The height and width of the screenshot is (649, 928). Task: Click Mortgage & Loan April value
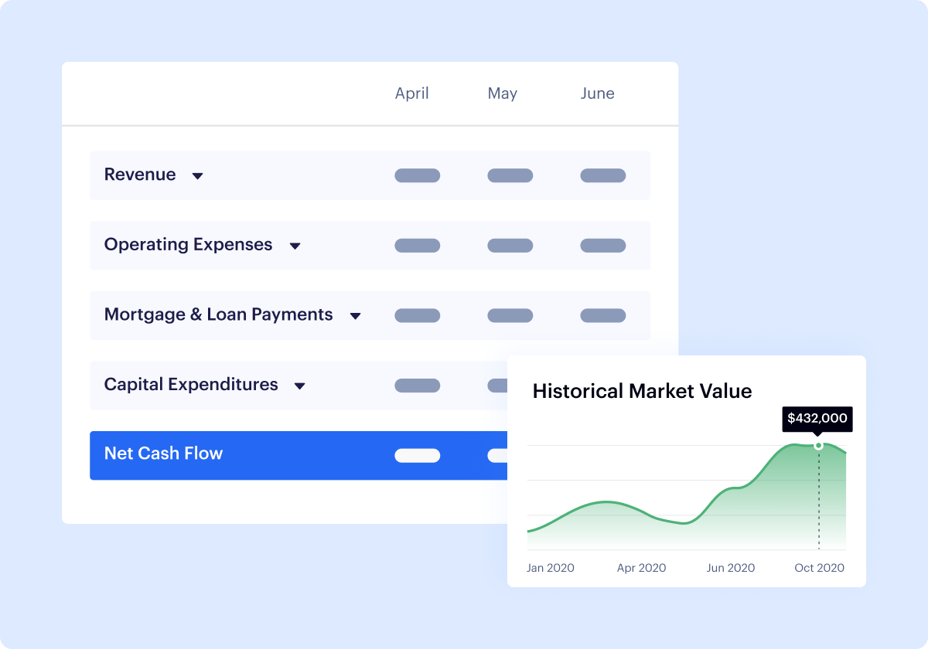pos(418,315)
